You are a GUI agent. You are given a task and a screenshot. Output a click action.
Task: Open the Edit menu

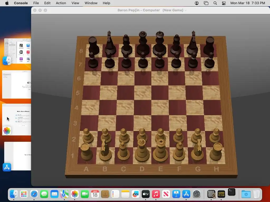pos(47,3)
